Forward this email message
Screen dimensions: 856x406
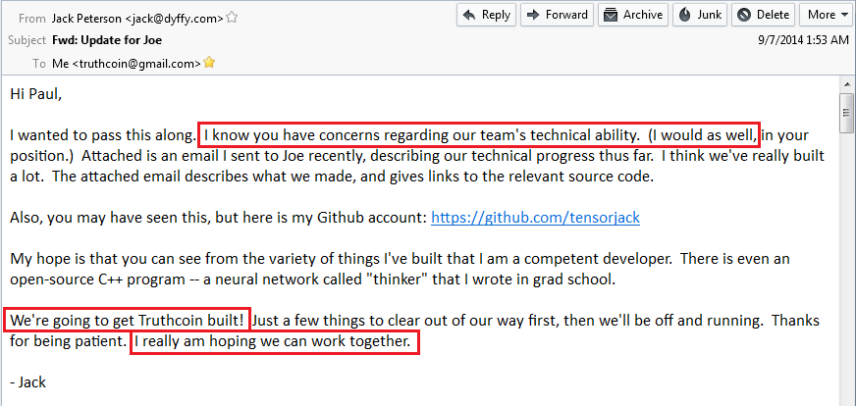(x=556, y=15)
